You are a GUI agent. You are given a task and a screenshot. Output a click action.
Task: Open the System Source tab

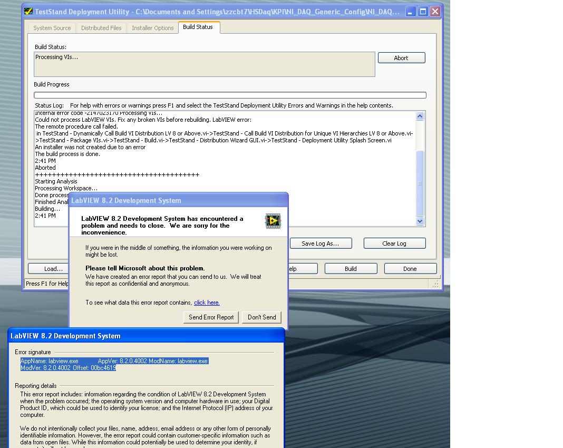coord(52,28)
